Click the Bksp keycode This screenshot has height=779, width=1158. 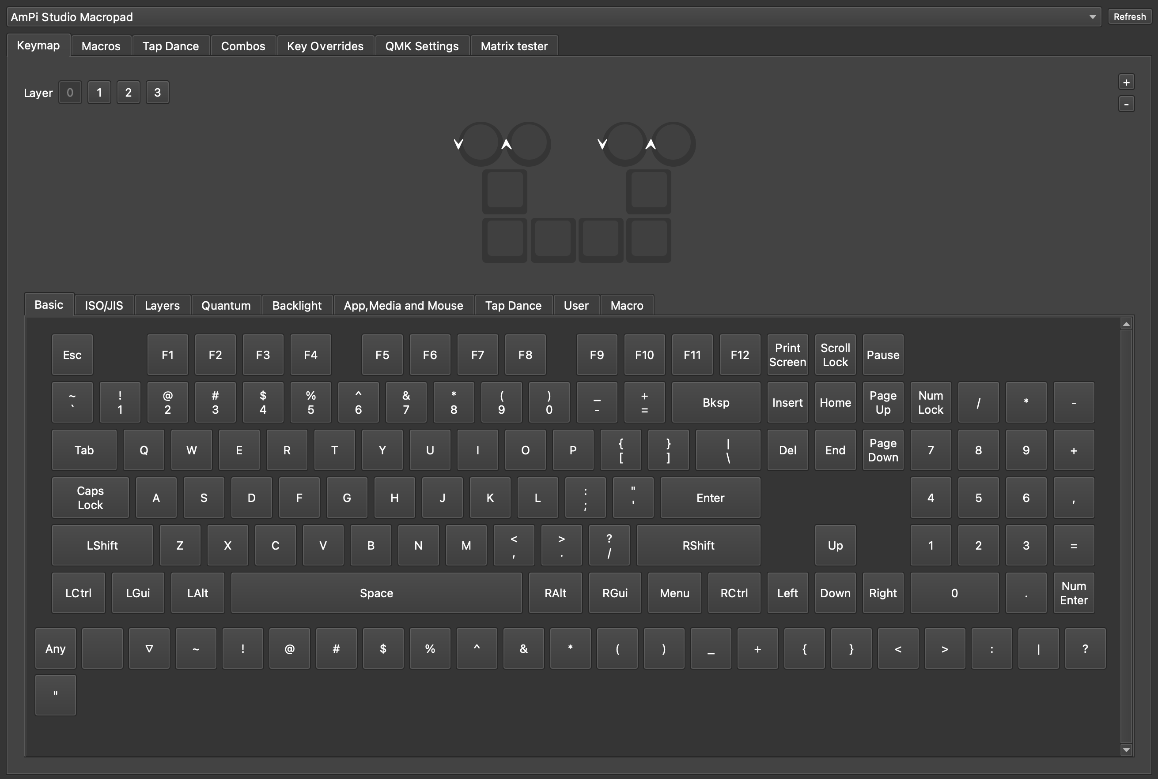[716, 402]
